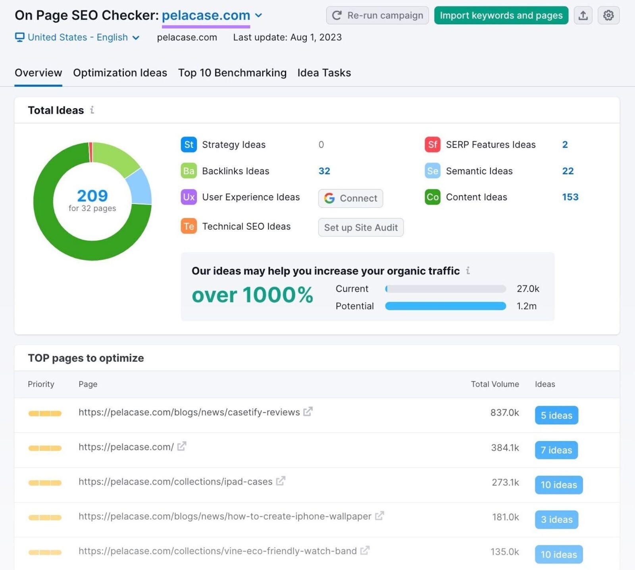Click the how-to-create-iphone-wallpaper URL
Viewport: 635px width, 570px height.
point(225,516)
